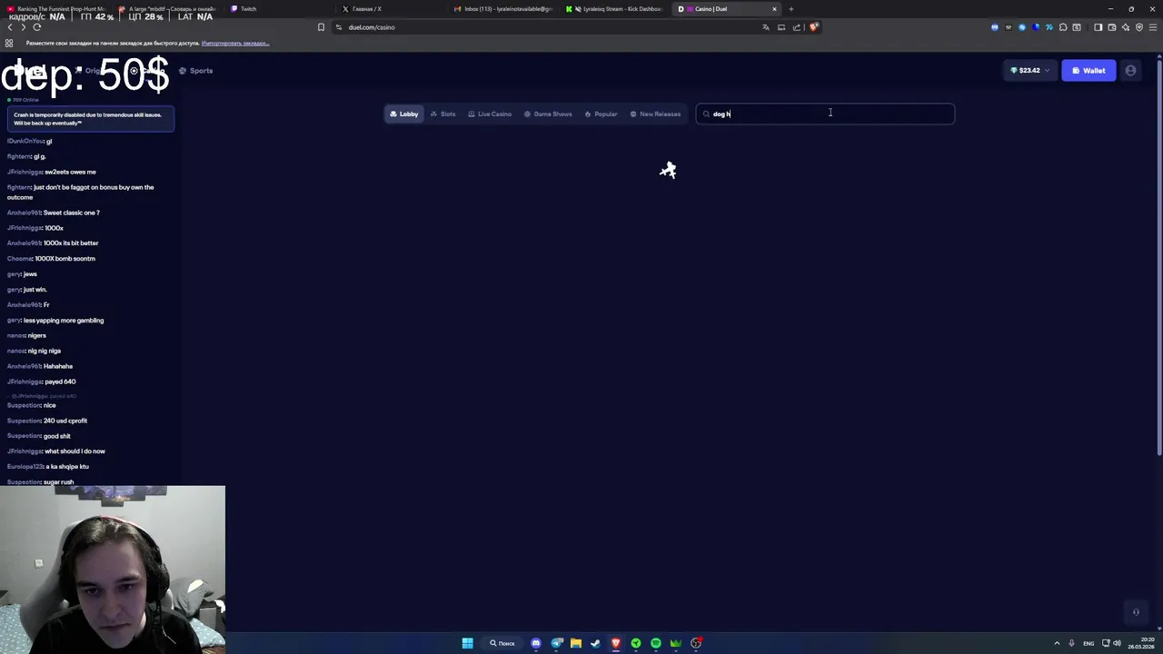The image size is (1163, 654).
Task: Click the ENG language indicator
Action: 1088,643
